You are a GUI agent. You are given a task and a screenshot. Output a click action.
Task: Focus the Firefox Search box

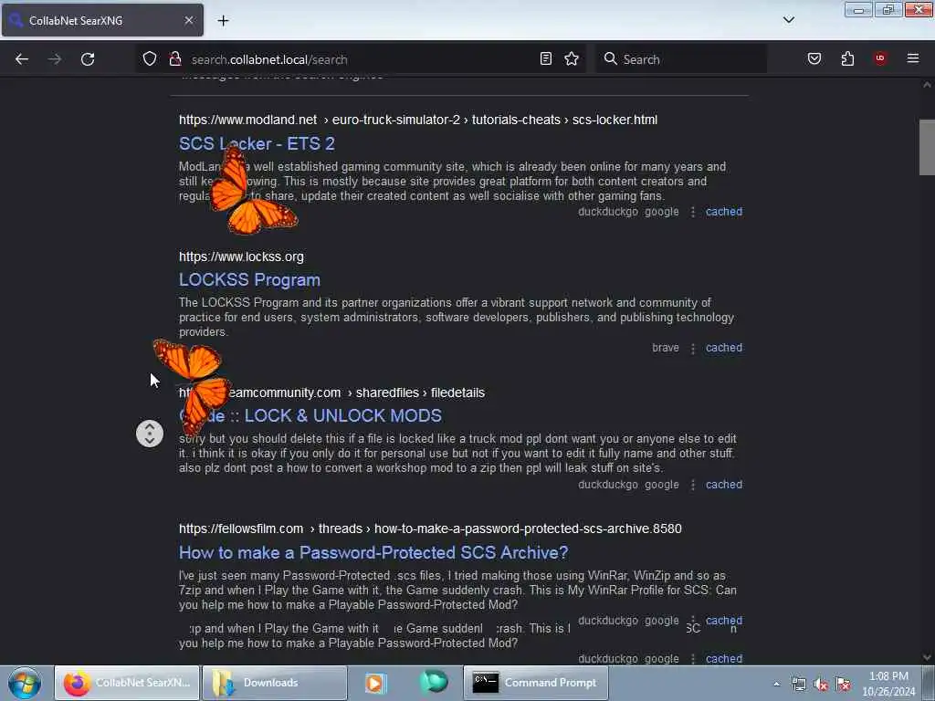pyautogui.click(x=680, y=59)
